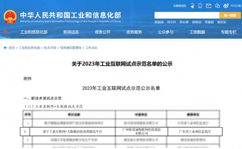
Task: Enable 无障碍浏览 accessibility mode
Action: pos(179,6)
